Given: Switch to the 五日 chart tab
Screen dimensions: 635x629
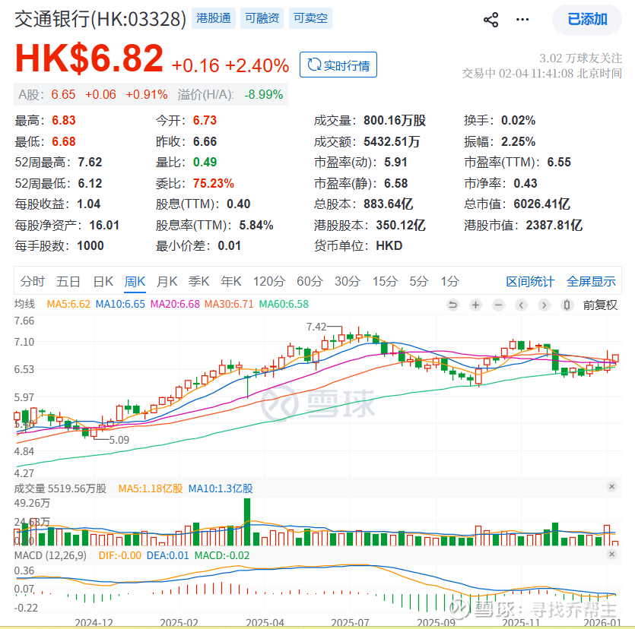Looking at the screenshot, I should tap(68, 281).
